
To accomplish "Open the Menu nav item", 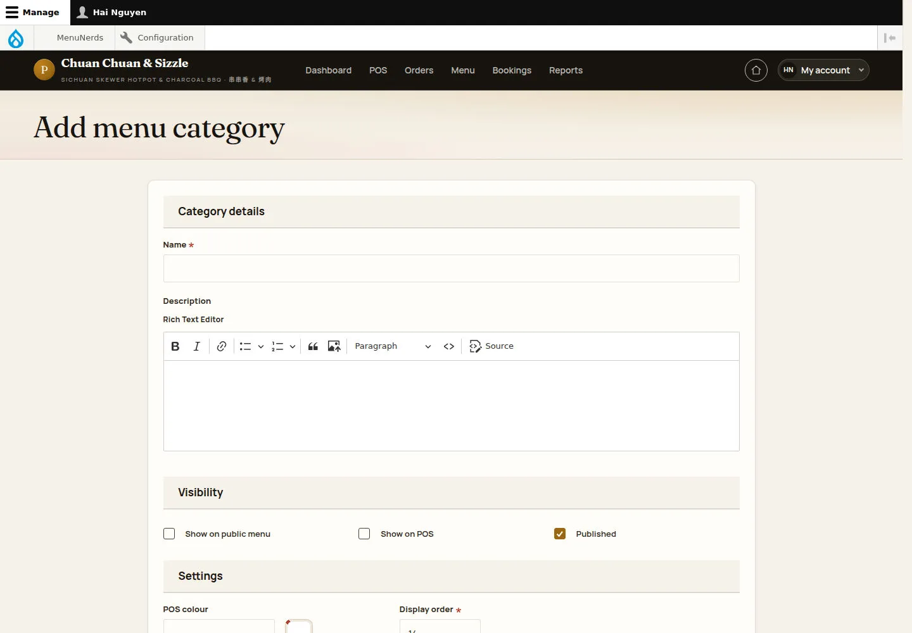I will pyautogui.click(x=463, y=70).
